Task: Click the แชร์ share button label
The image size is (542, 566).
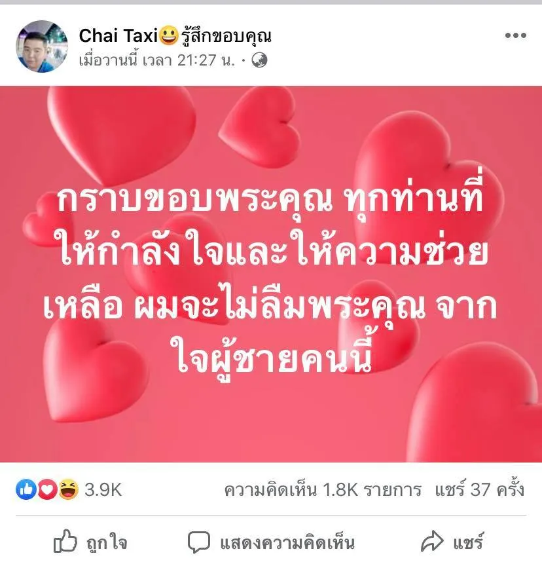Action: click(x=468, y=542)
